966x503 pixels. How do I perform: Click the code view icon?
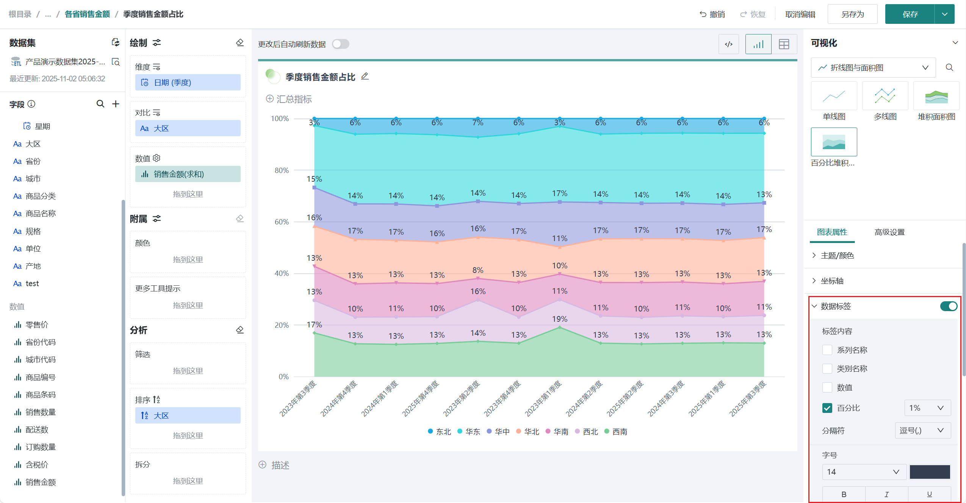pos(728,44)
